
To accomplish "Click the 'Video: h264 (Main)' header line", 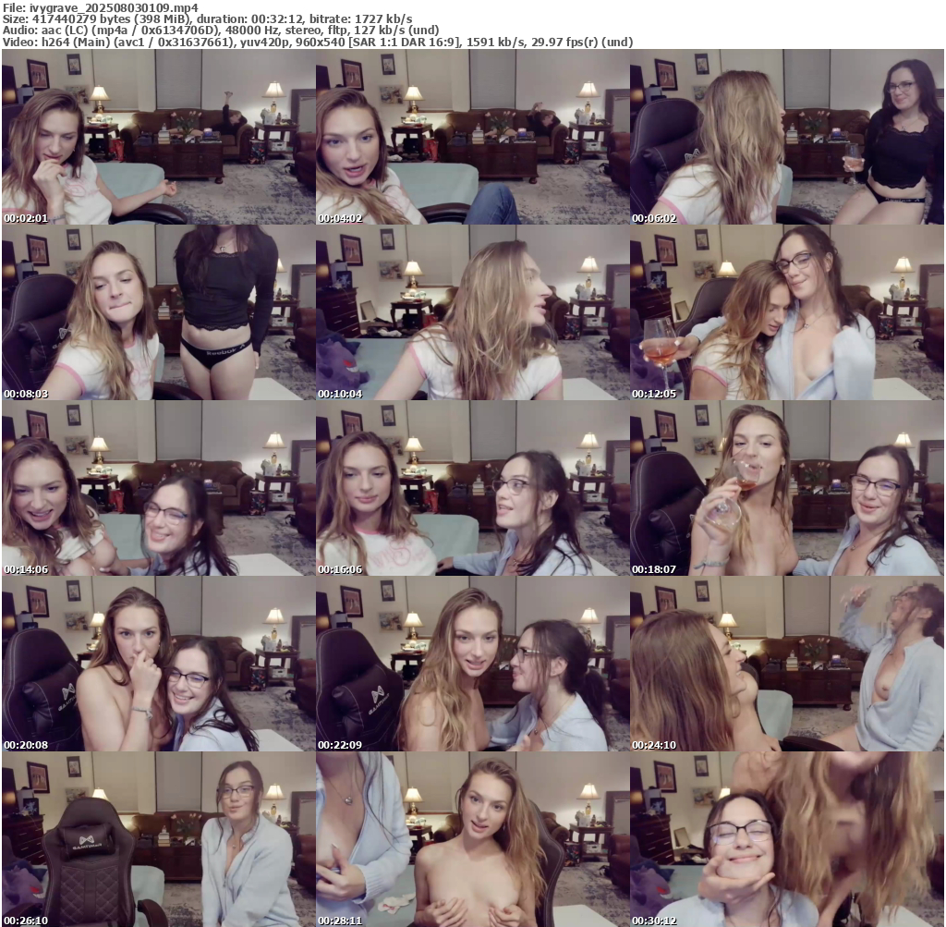I will click(318, 43).
